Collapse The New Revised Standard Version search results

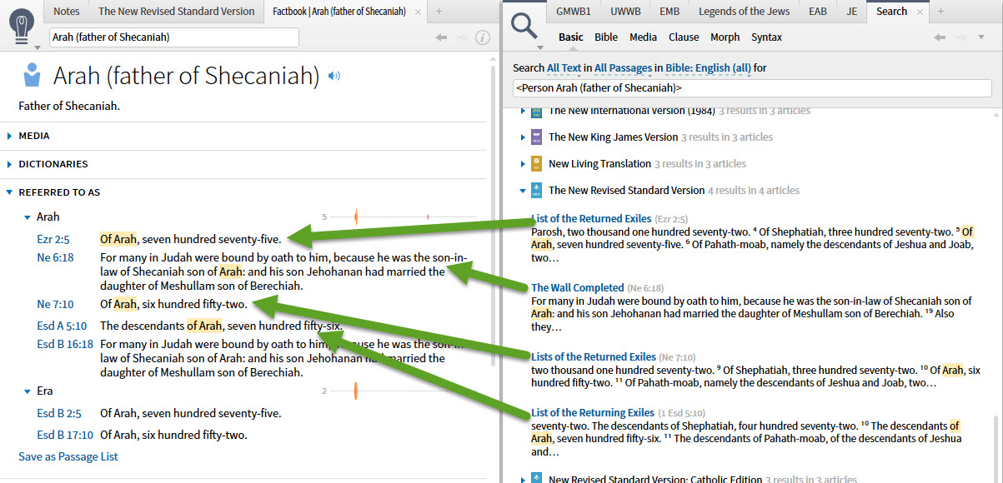pos(523,190)
